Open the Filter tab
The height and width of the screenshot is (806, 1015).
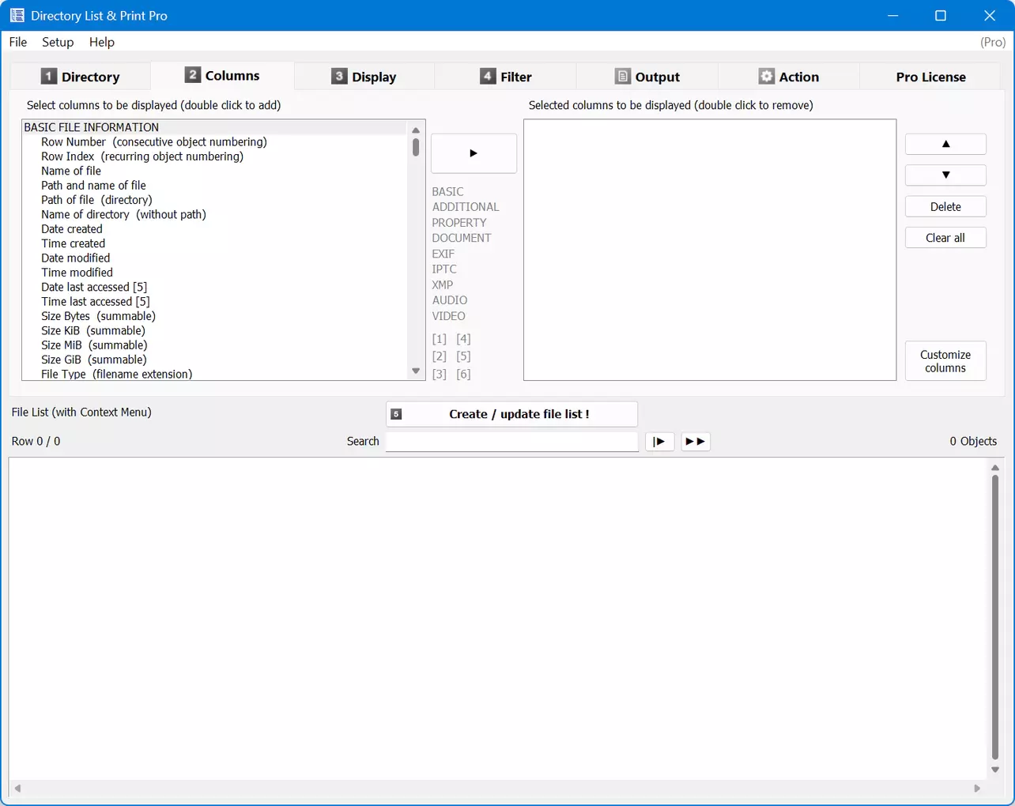[x=505, y=77]
